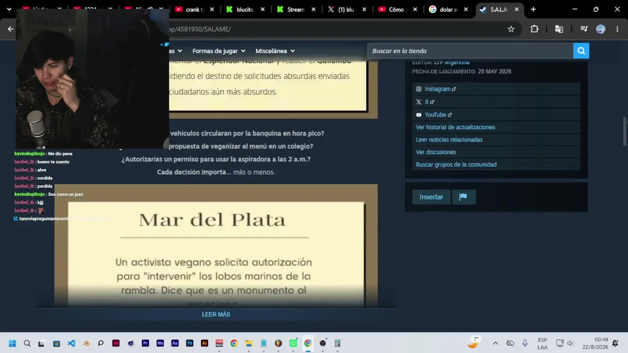Click the Insertar button
Screen dimensions: 628x353
point(431,197)
